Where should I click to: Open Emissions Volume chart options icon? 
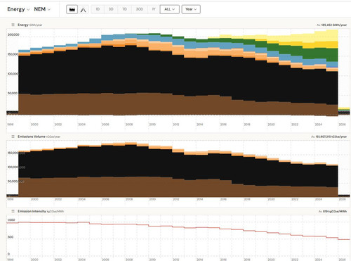(x=13, y=136)
